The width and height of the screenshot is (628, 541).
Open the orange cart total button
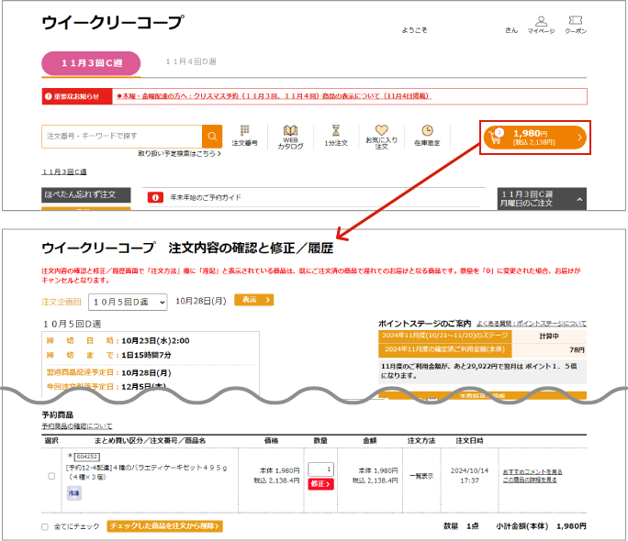(534, 138)
